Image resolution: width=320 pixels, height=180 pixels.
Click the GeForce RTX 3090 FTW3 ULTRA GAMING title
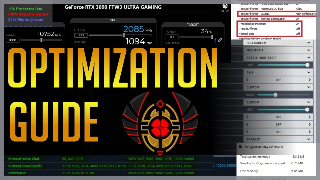[113, 7]
